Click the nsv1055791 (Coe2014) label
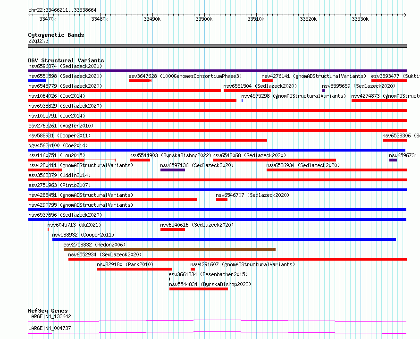 pyautogui.click(x=57, y=116)
